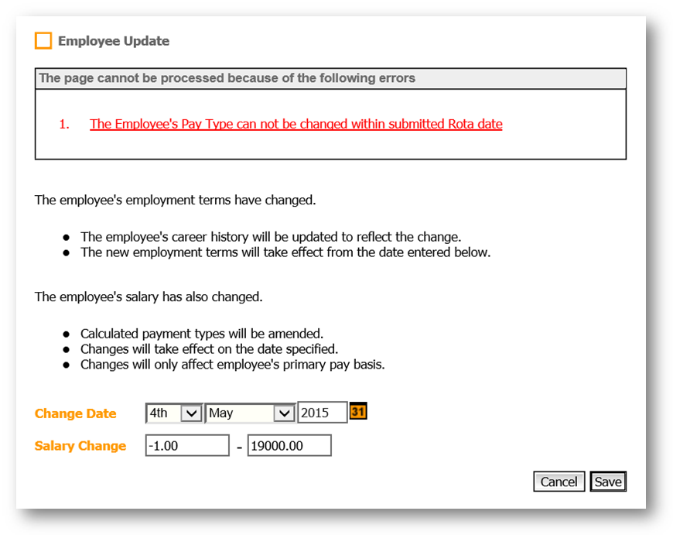The width and height of the screenshot is (673, 535).
Task: Click the new employment terms bullet
Action: click(x=285, y=252)
